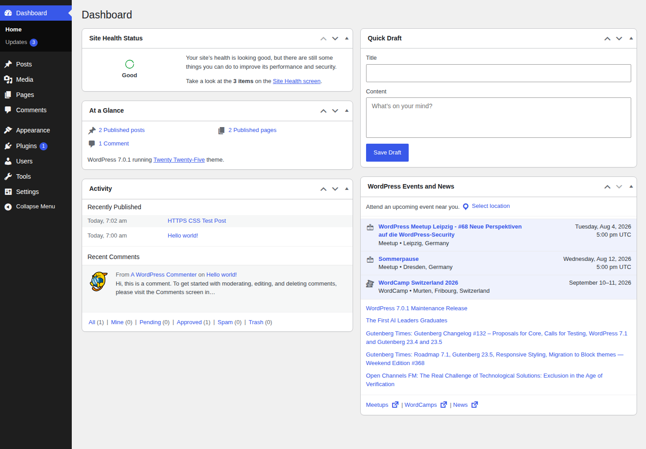The width and height of the screenshot is (646, 449).
Task: Filter comments by Approved
Action: [189, 322]
